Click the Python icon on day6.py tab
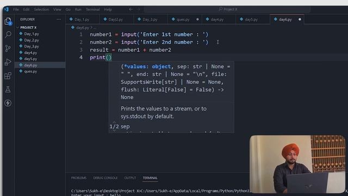Image resolution: width=348 pixels, height=196 pixels. tap(276, 20)
